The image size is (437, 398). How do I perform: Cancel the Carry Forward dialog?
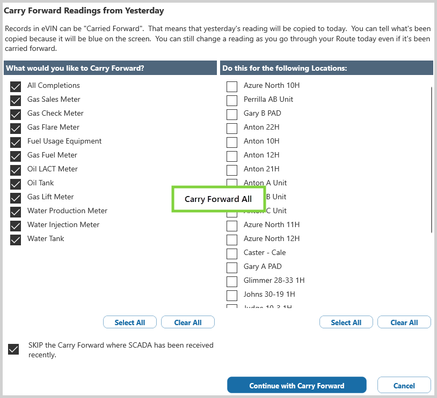[x=404, y=386]
